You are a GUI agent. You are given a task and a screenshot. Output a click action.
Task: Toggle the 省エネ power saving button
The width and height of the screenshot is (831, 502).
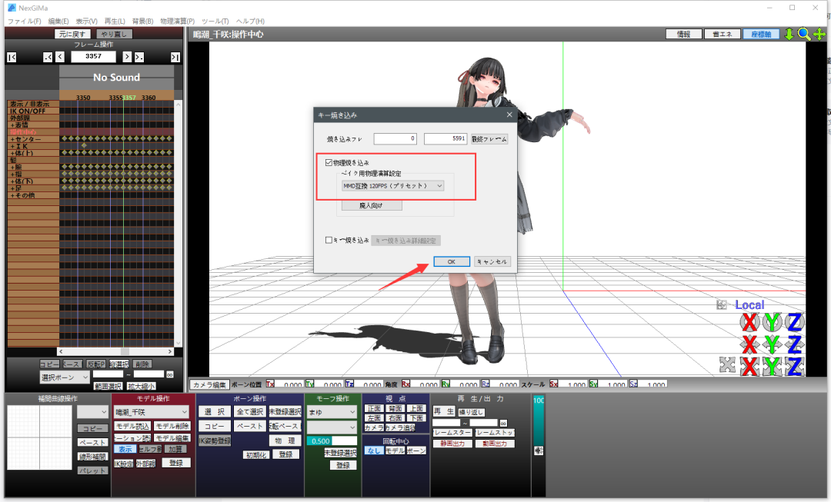coord(723,35)
